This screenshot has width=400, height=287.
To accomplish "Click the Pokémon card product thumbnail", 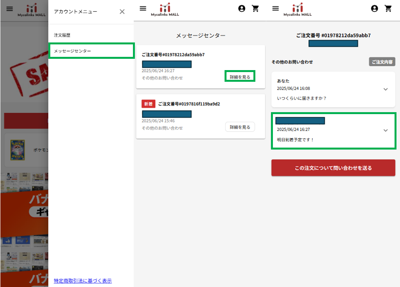I will 17,150.
